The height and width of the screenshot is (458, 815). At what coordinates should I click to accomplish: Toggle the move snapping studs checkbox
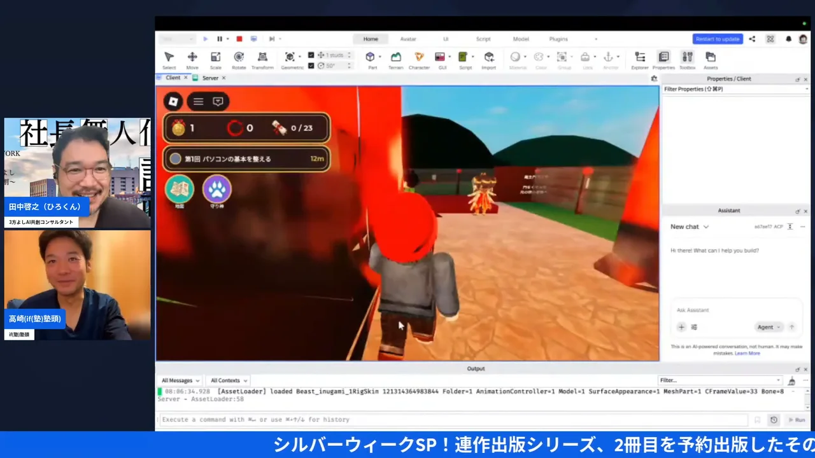pyautogui.click(x=311, y=55)
